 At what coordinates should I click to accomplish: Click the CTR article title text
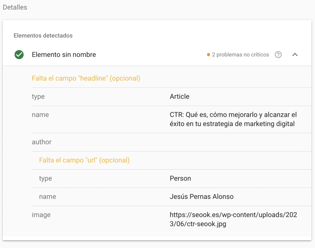pyautogui.click(x=233, y=120)
